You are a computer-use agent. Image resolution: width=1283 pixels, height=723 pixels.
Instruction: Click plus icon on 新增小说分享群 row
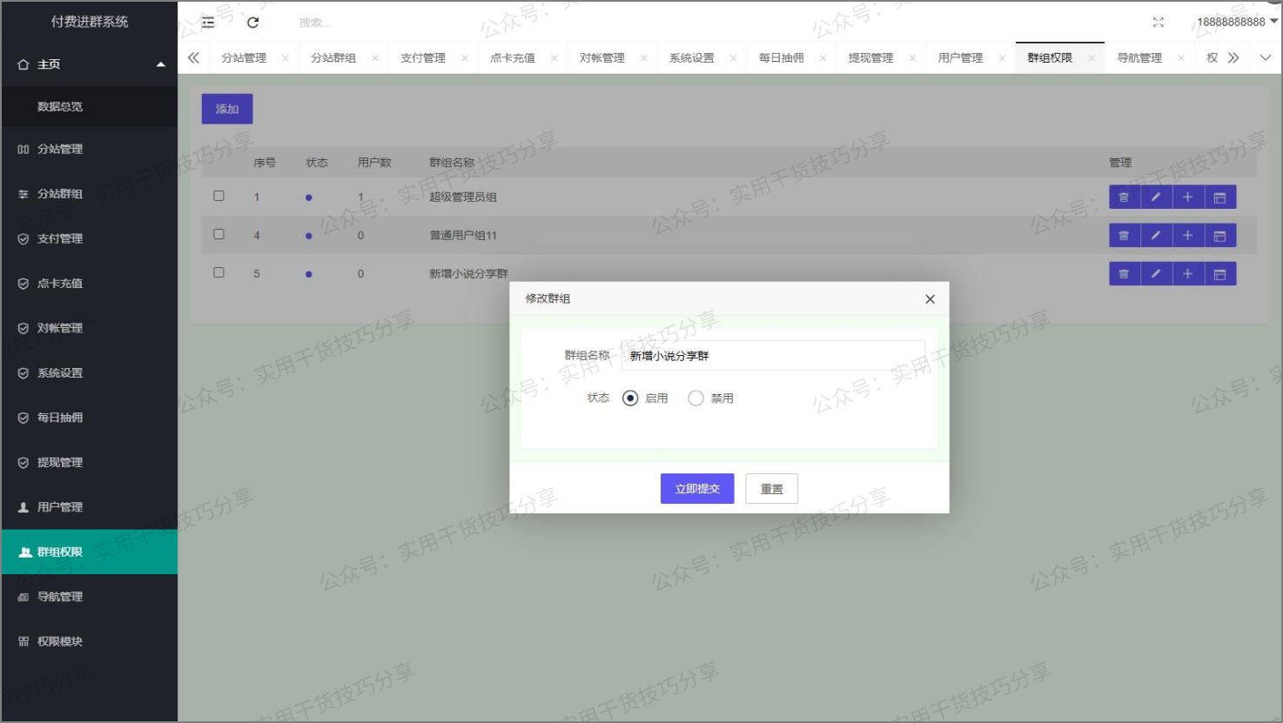[x=1187, y=273]
